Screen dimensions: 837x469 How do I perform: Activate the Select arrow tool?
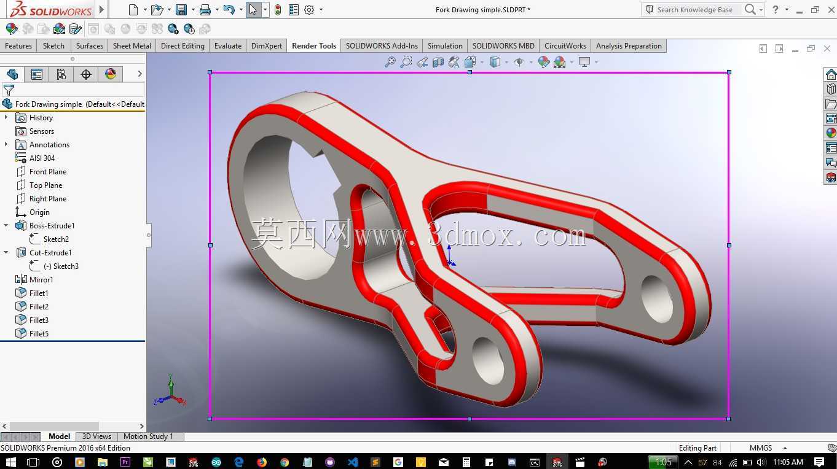click(253, 9)
